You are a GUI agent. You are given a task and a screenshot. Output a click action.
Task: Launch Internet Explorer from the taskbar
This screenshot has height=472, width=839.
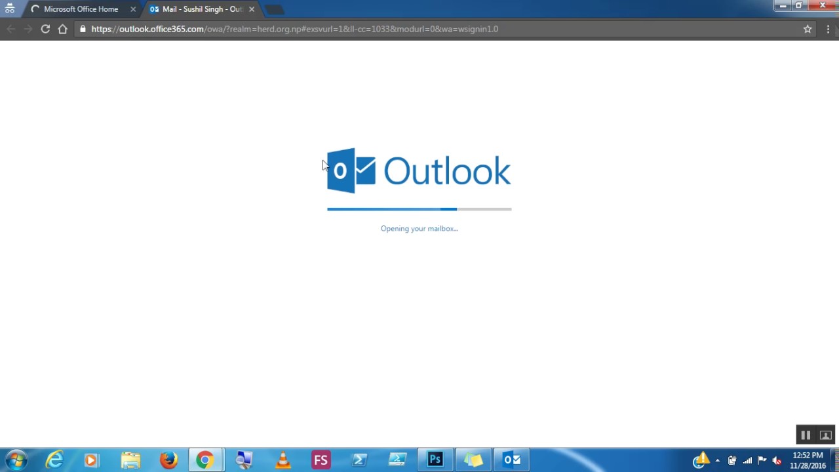pyautogui.click(x=54, y=460)
